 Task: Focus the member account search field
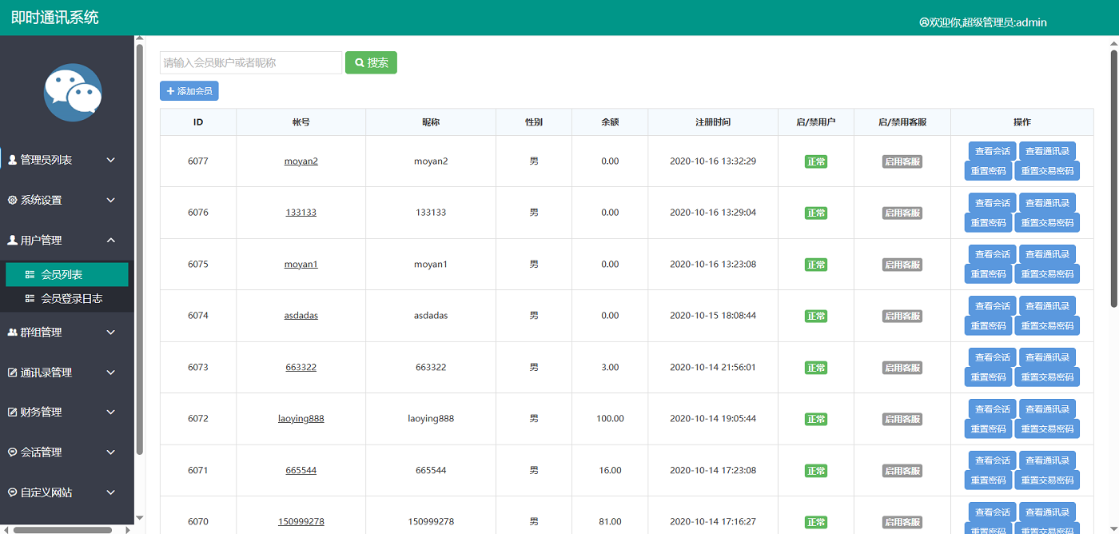click(x=251, y=62)
